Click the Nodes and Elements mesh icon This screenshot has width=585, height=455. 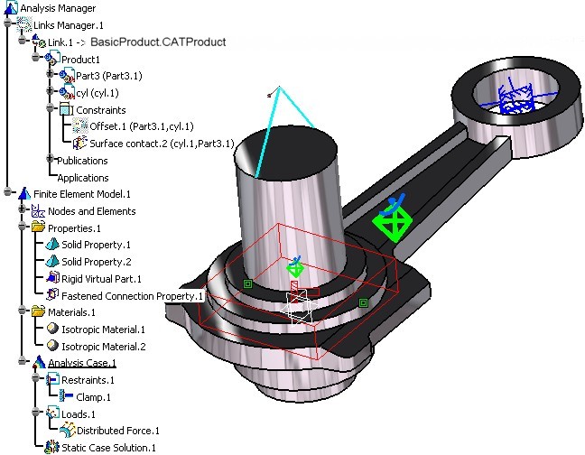38,211
